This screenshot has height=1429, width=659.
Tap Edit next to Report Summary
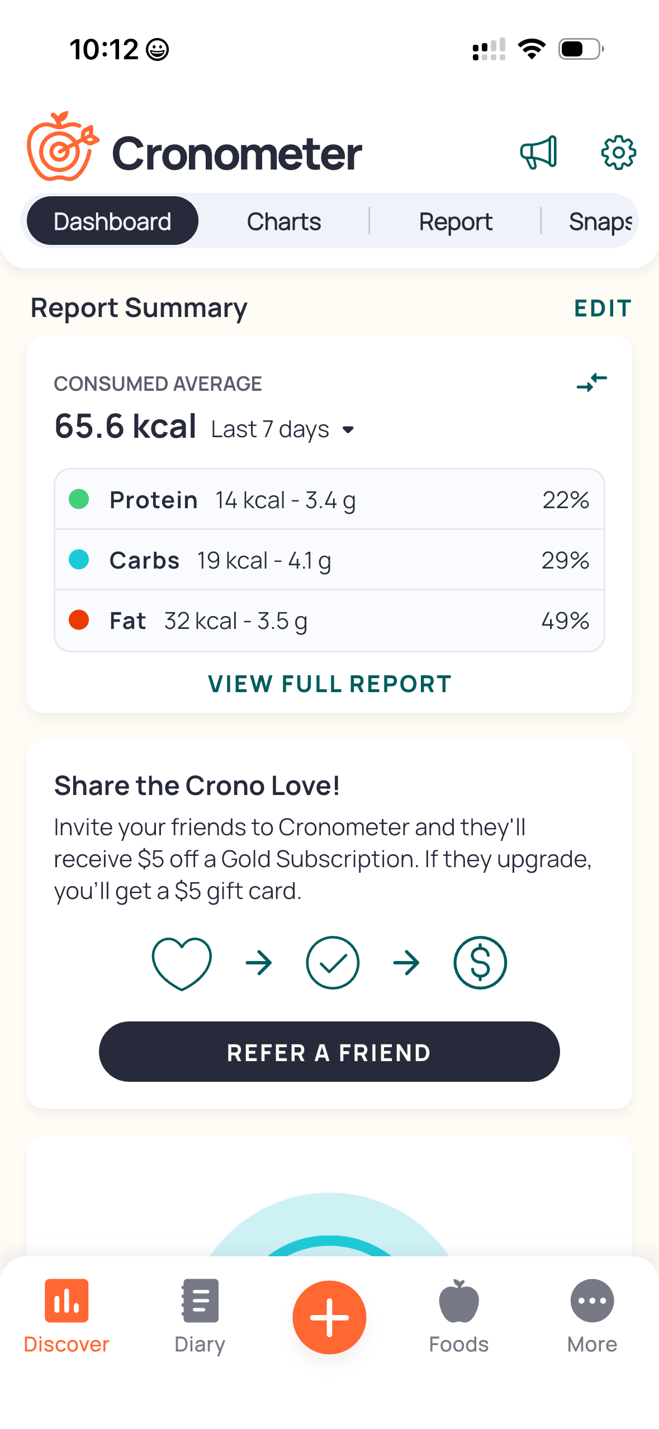pyautogui.click(x=603, y=308)
